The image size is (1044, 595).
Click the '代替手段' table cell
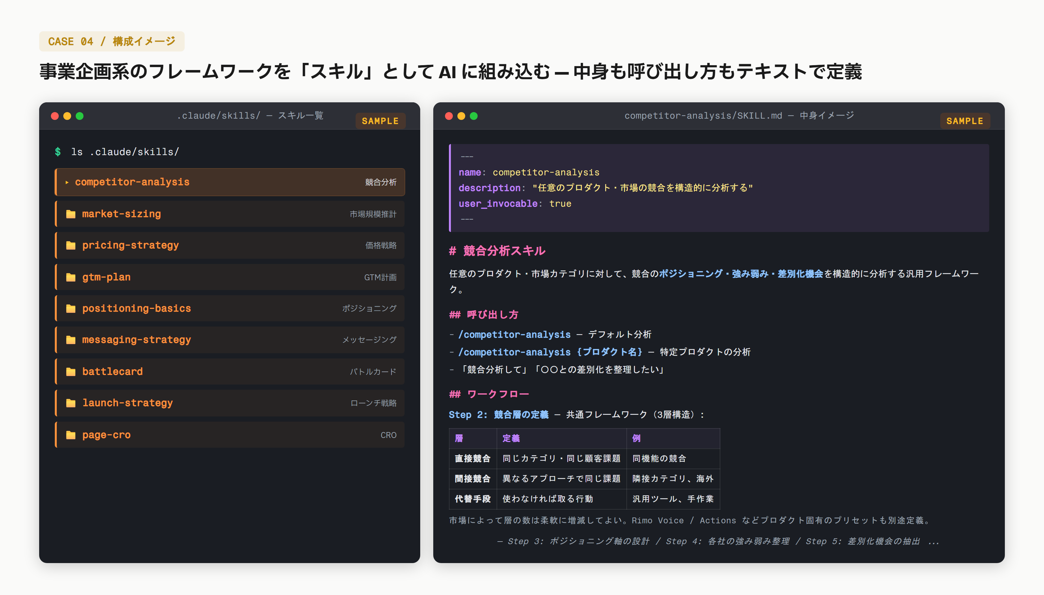472,500
